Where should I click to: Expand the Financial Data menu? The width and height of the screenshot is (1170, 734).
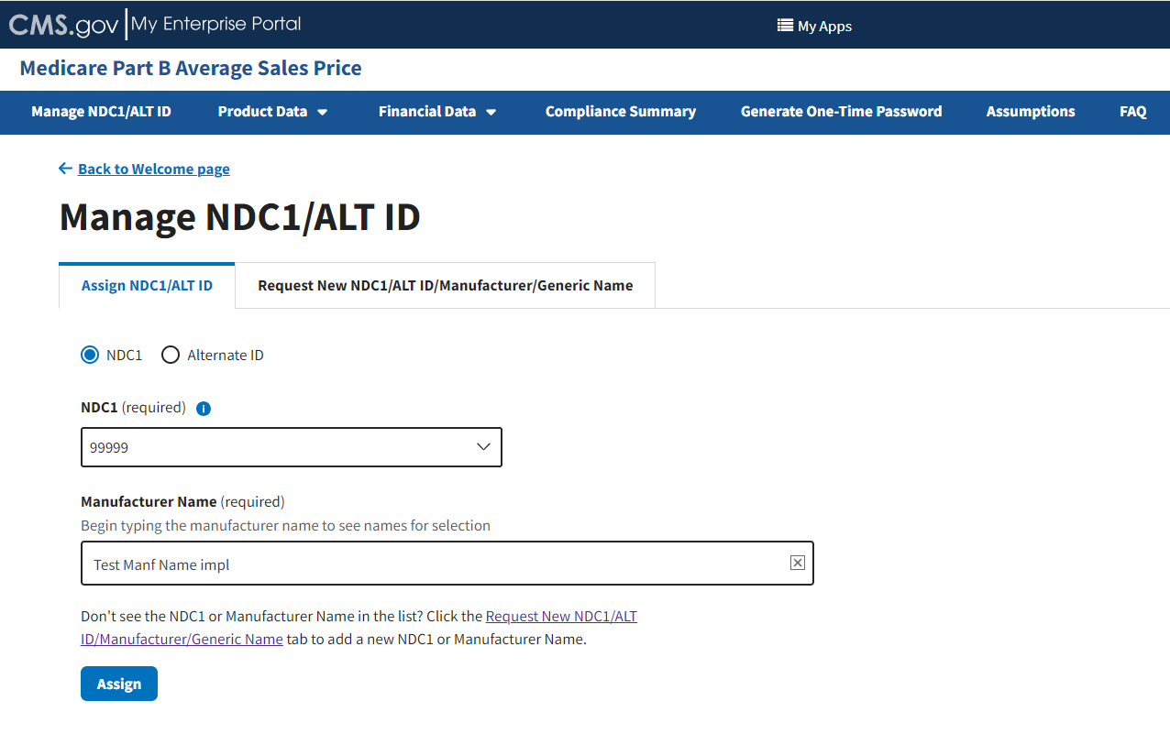(x=437, y=112)
